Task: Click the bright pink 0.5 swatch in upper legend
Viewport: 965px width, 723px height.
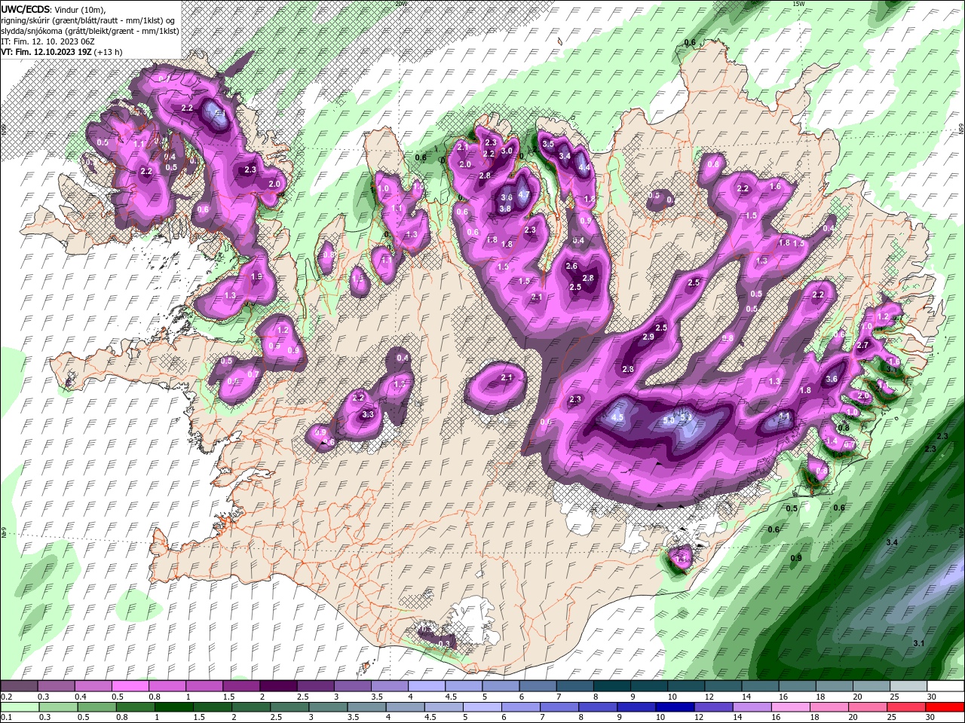Action: 130,686
